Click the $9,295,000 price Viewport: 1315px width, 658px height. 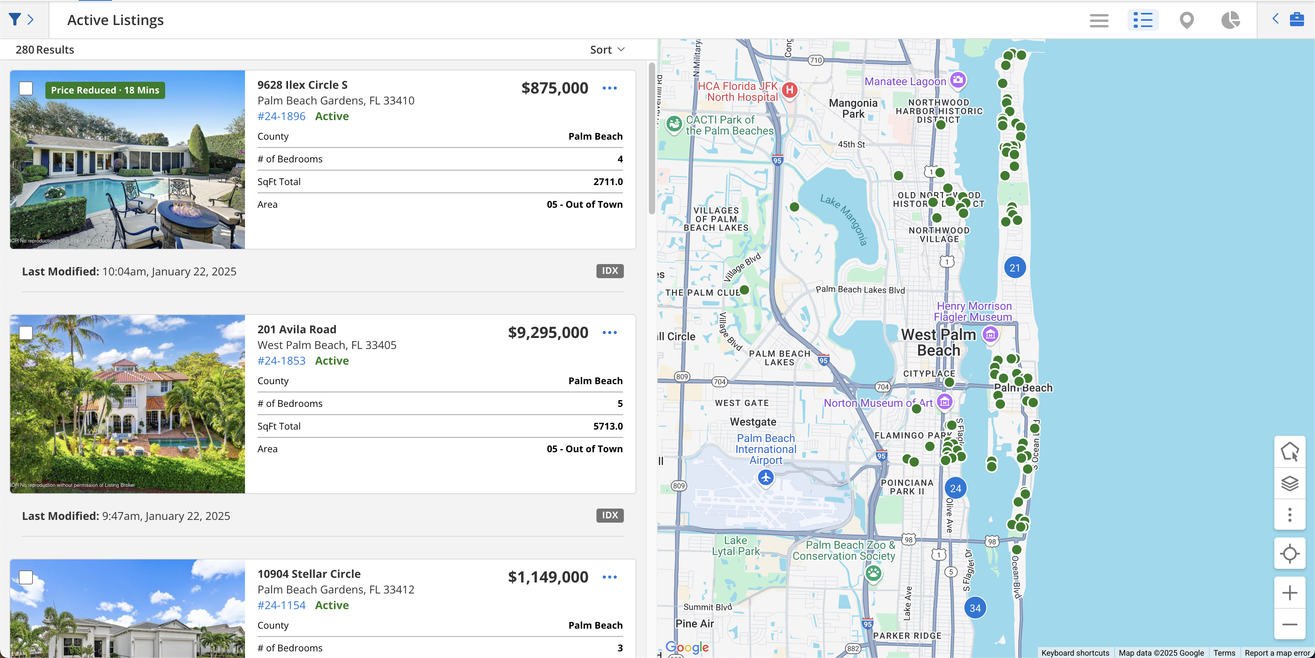point(548,333)
